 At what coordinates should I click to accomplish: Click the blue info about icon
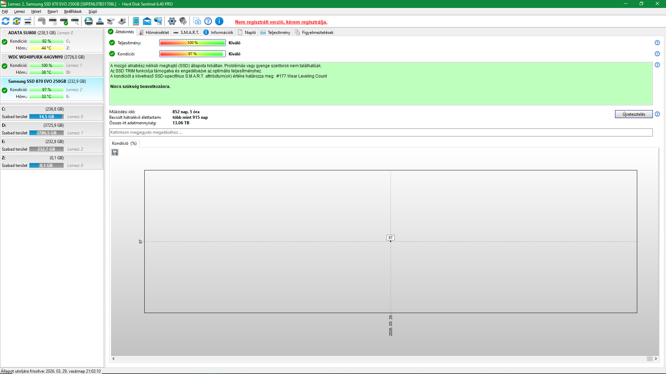coord(219,21)
